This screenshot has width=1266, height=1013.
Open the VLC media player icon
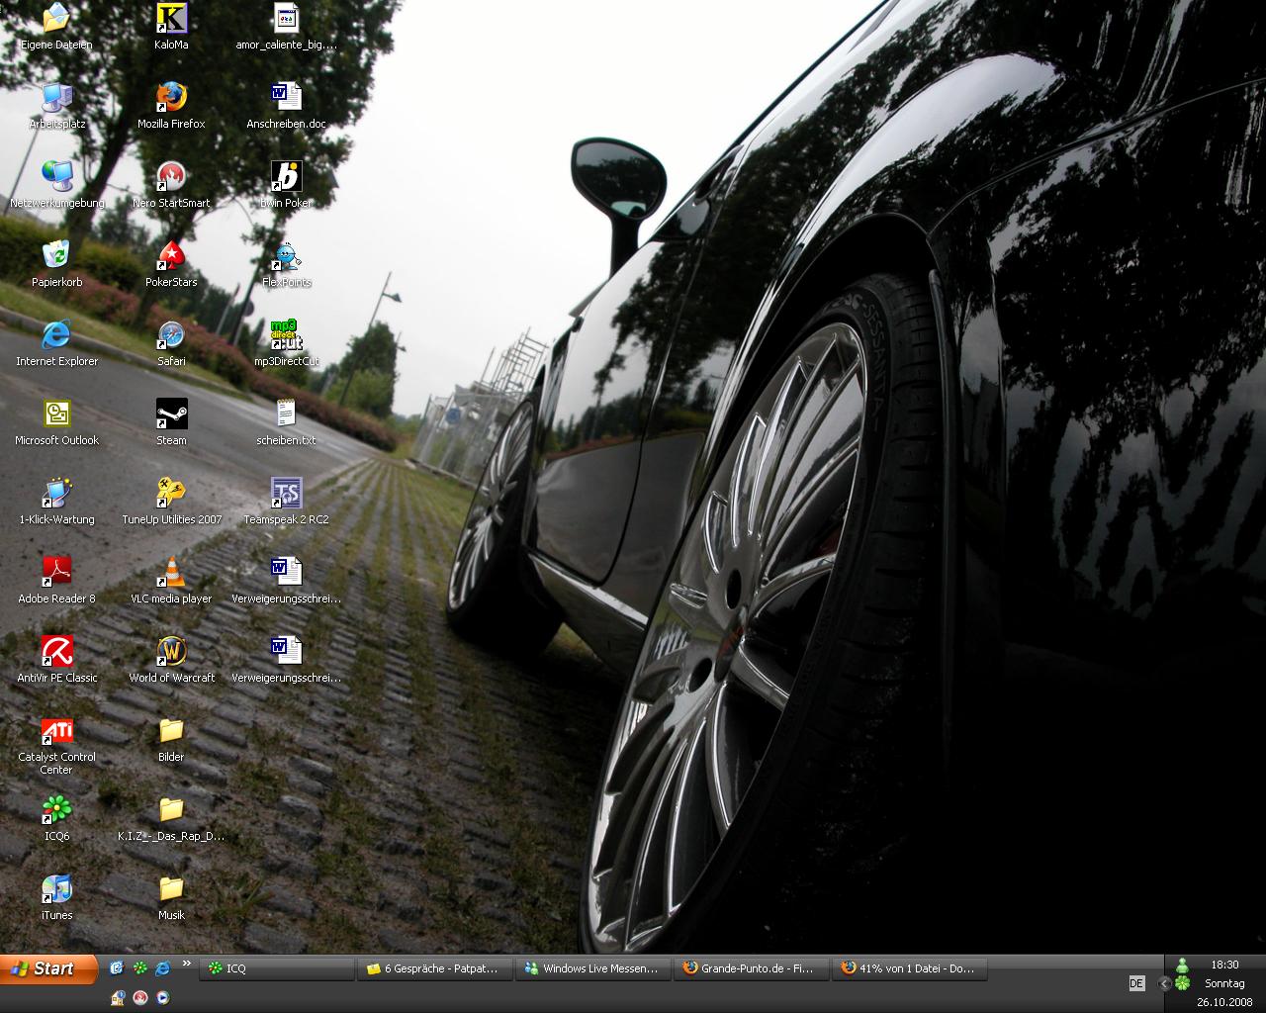(171, 573)
